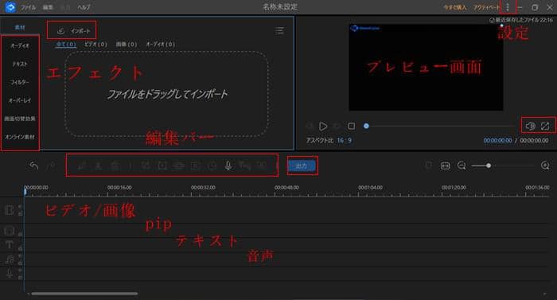Step to previous frame in preview
This screenshot has width=557, height=300.
(x=310, y=127)
